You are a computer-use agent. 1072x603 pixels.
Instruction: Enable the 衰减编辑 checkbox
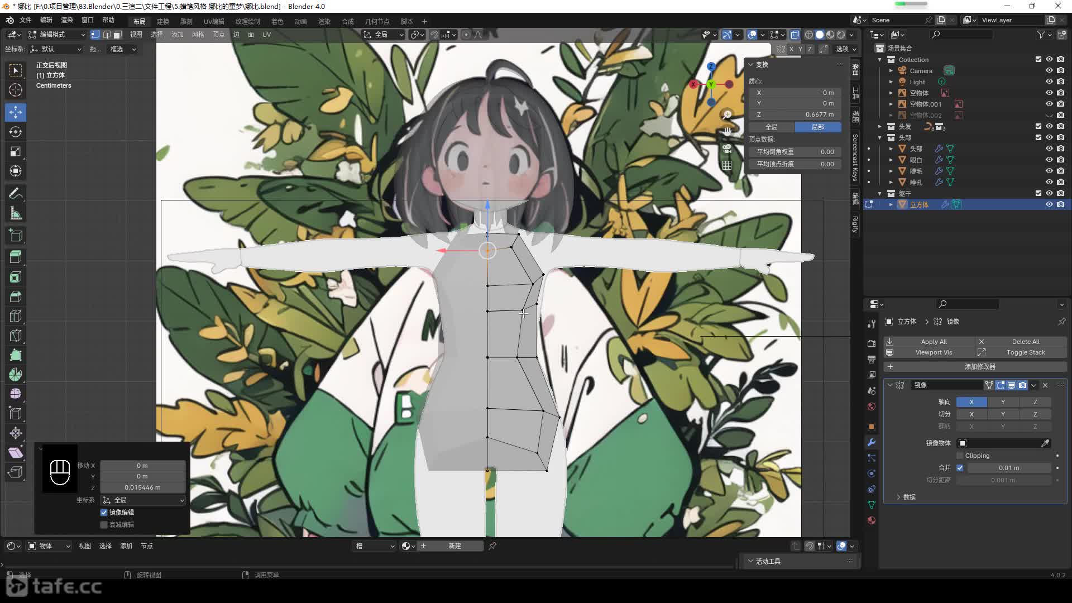pos(104,525)
